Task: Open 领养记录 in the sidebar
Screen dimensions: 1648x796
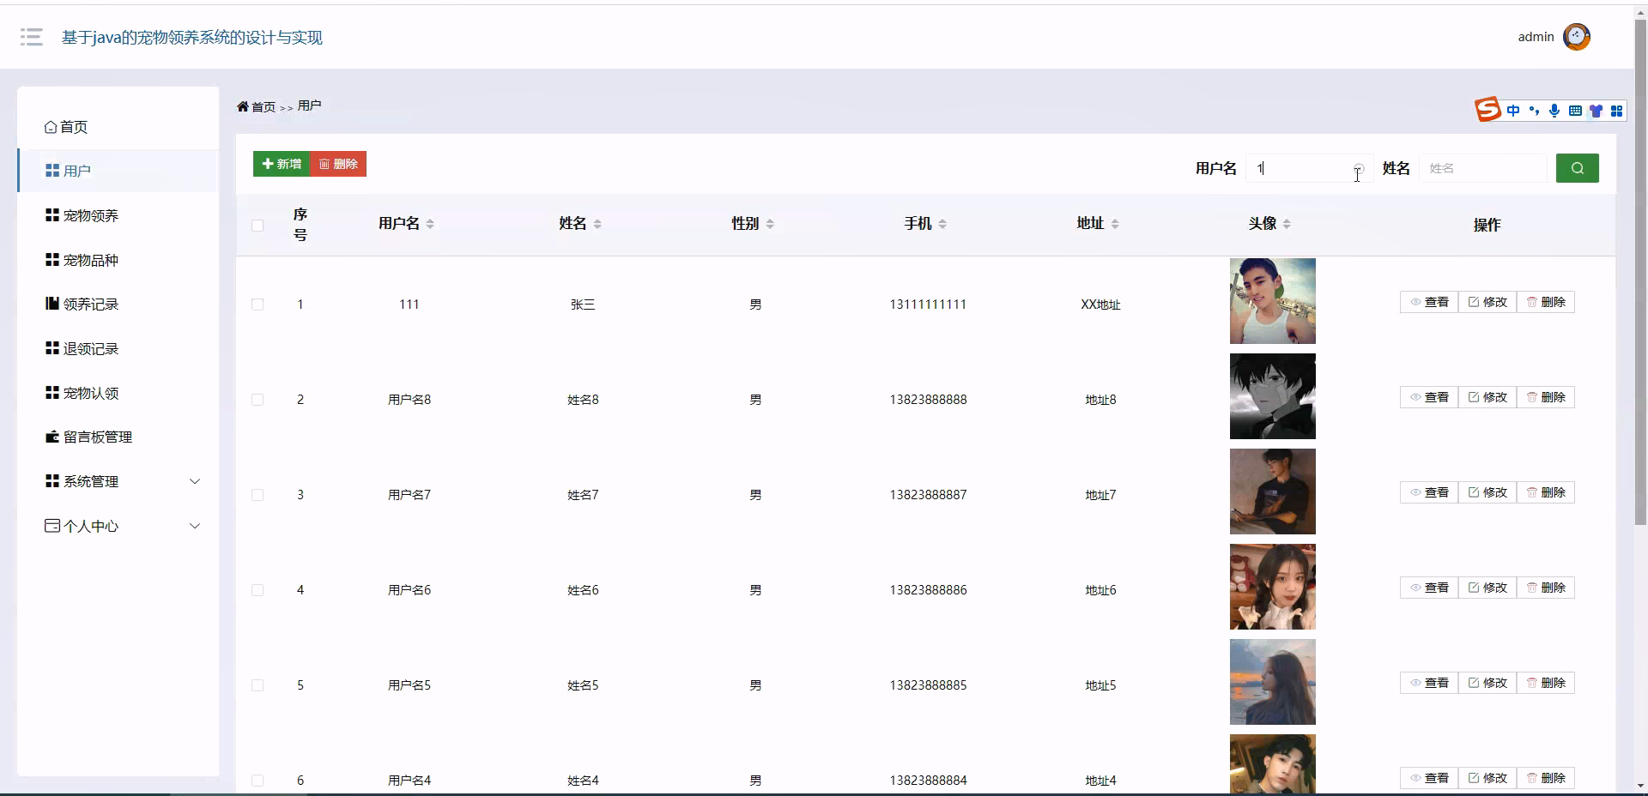Action: click(x=118, y=304)
